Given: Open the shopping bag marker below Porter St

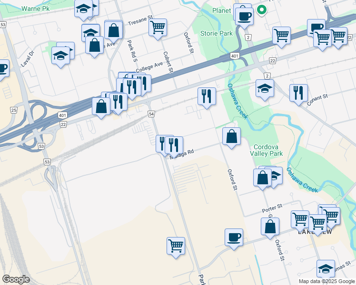Looking at the screenshot, I should point(270,227).
